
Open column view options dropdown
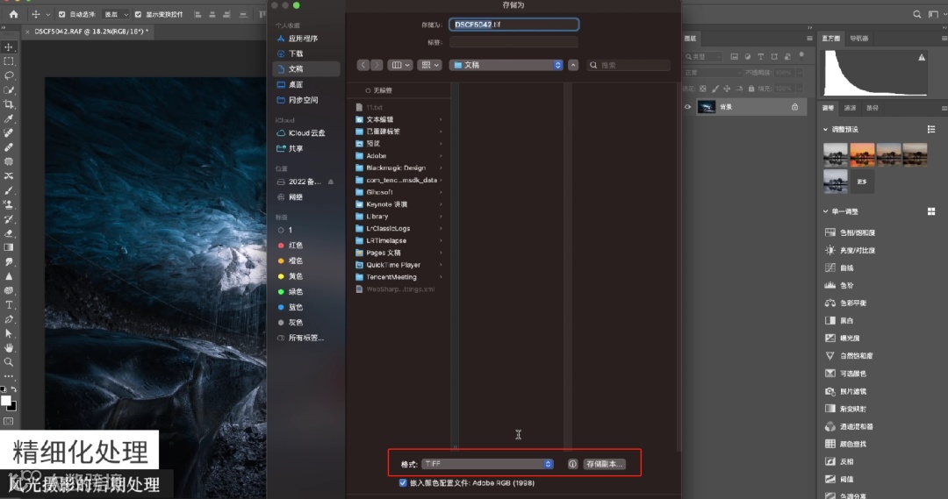pyautogui.click(x=400, y=65)
